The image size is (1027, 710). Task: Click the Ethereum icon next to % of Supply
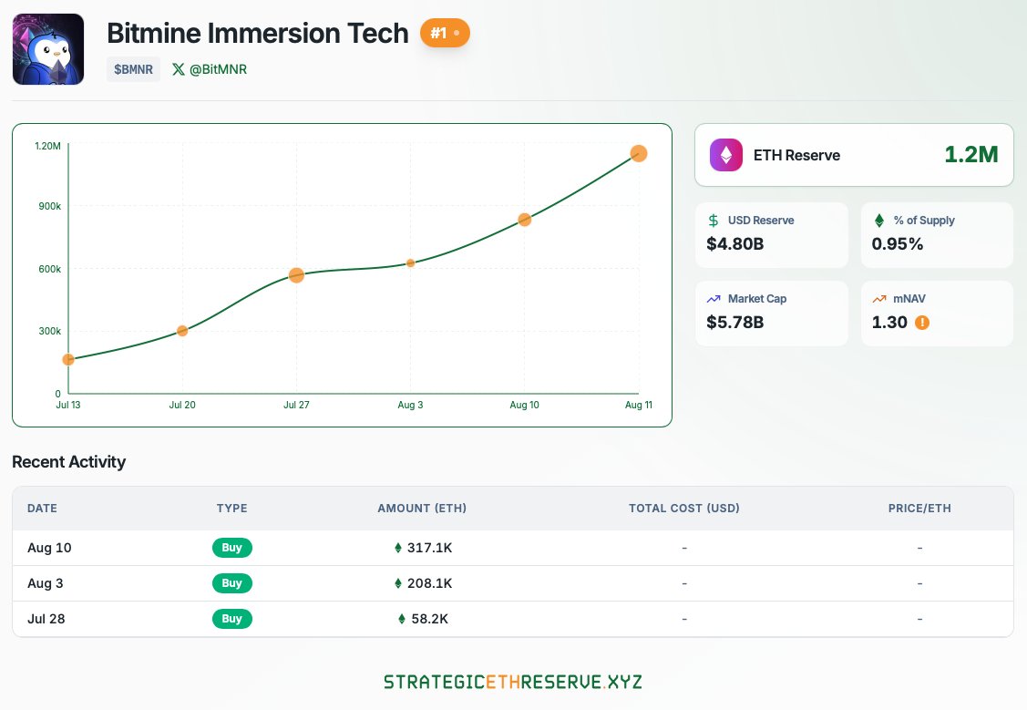[x=879, y=221]
